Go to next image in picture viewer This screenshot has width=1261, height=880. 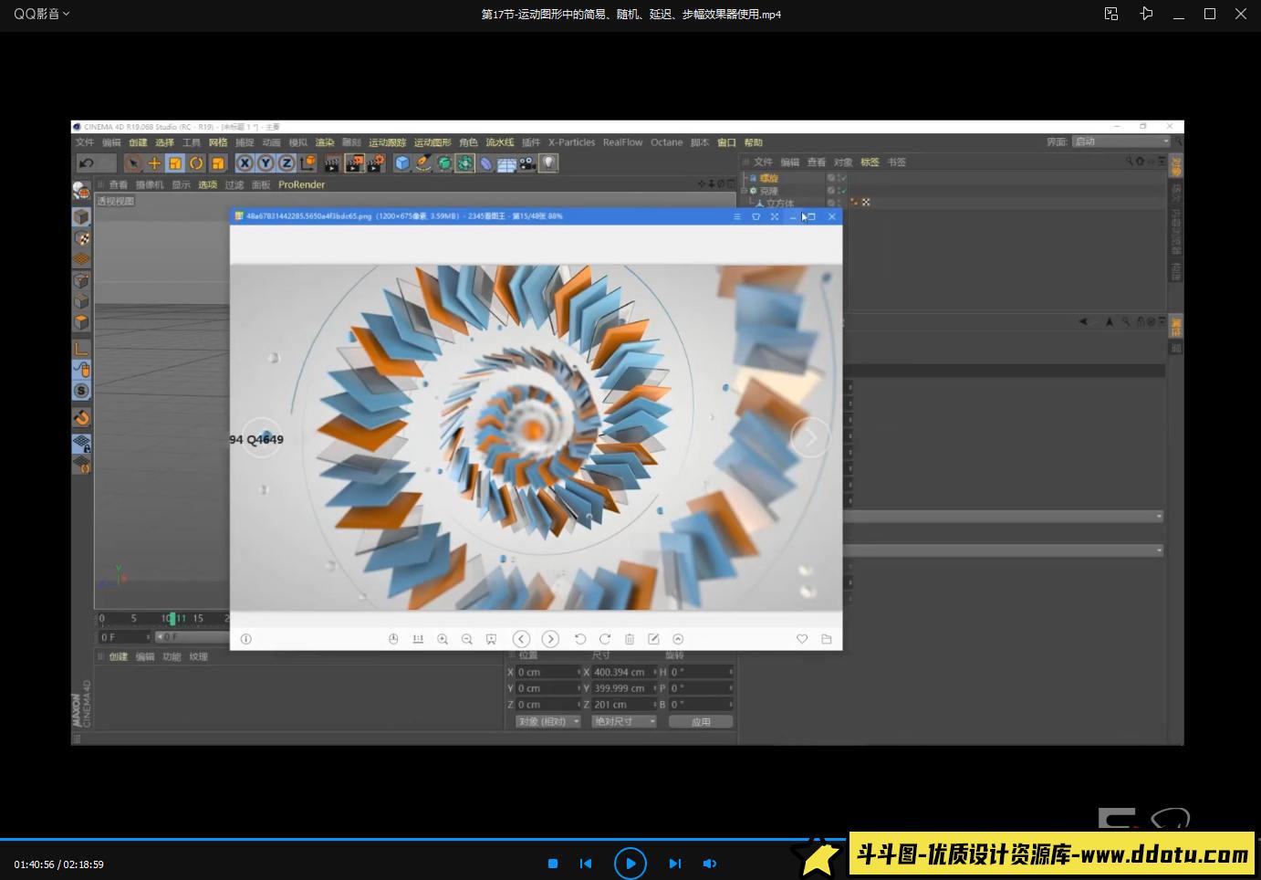click(x=550, y=639)
